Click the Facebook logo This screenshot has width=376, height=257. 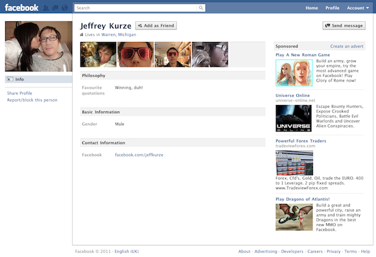[x=21, y=8]
